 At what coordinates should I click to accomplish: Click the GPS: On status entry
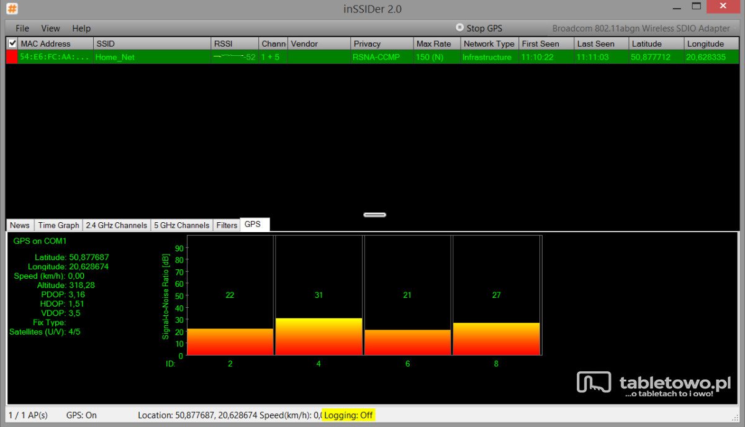tap(81, 415)
